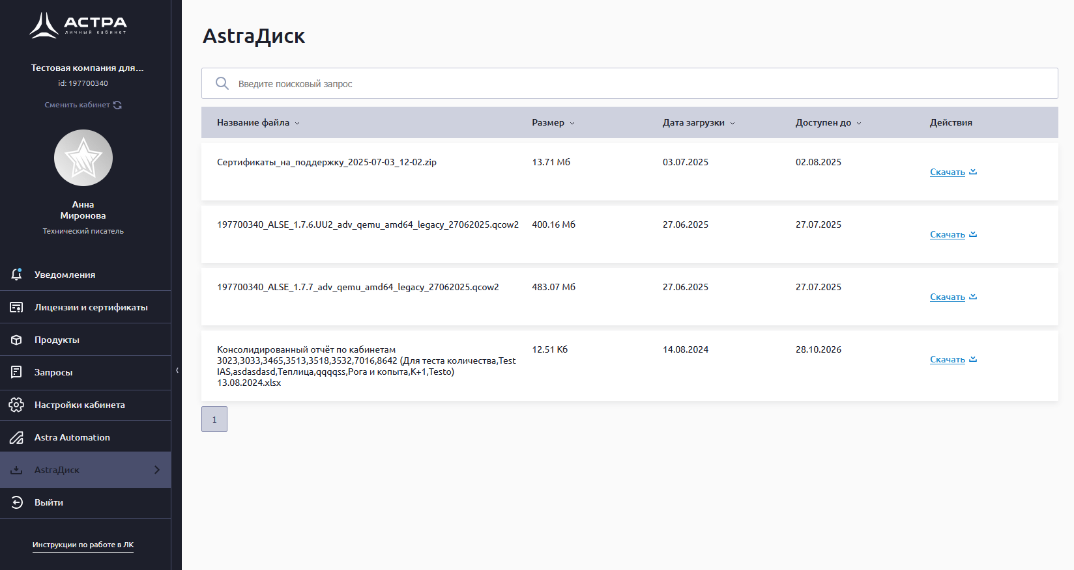This screenshot has height=570, width=1074.
Task: Open Инструкции по работе в ЛК link
Action: pyautogui.click(x=83, y=545)
